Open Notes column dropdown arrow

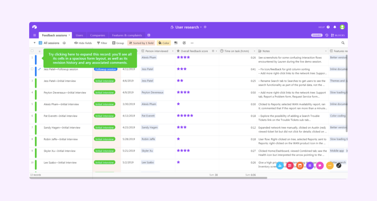click(x=326, y=51)
